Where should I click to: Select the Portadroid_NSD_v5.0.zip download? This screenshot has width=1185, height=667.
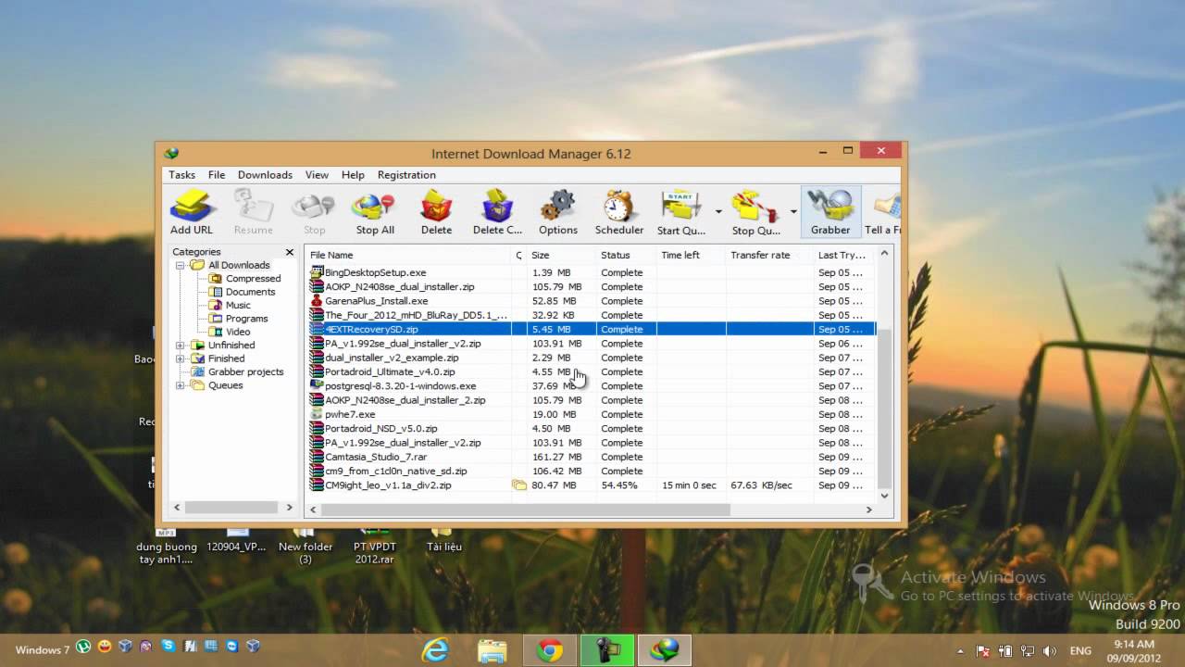point(592,429)
